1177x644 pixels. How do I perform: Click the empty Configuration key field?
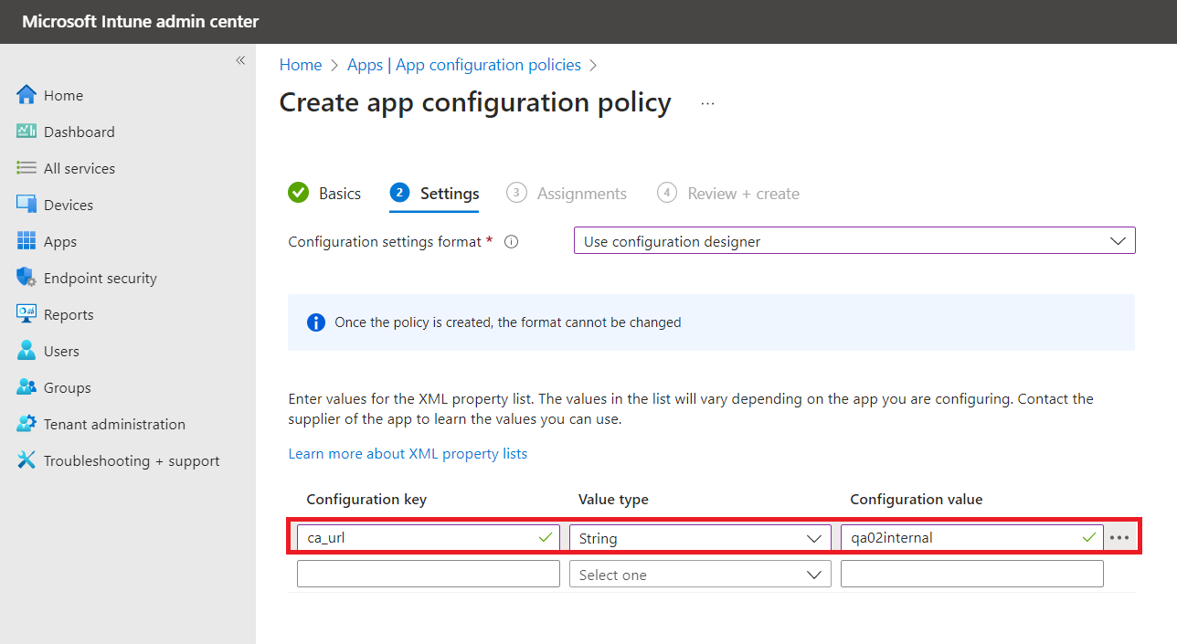(x=428, y=574)
